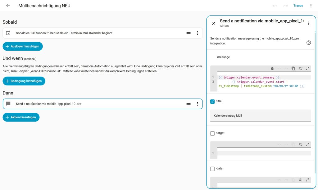Click the Auslöser hinzufügen button
This screenshot has height=190, width=318.
22,46
